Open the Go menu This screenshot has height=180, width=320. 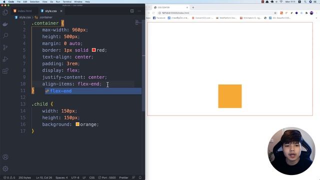coord(51,1)
